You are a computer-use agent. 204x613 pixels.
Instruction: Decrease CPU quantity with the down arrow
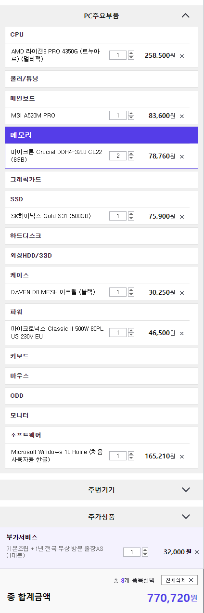pyautogui.click(x=131, y=58)
